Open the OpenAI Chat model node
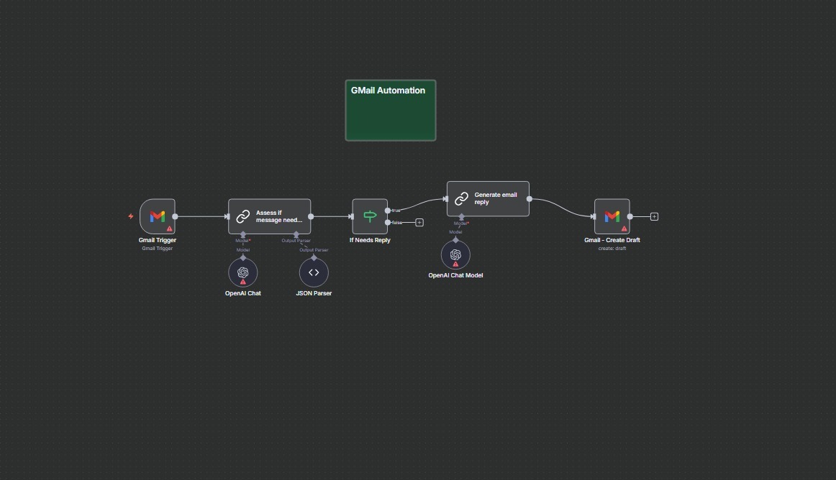The image size is (836, 480). tap(242, 273)
